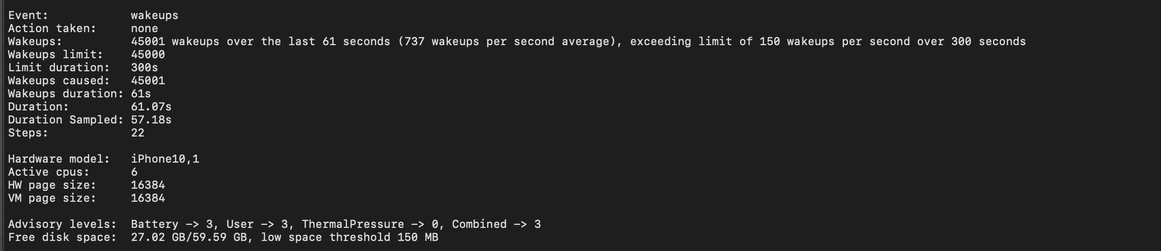Click the HW page size value 16384
Screen dimensions: 1161x251
148,185
